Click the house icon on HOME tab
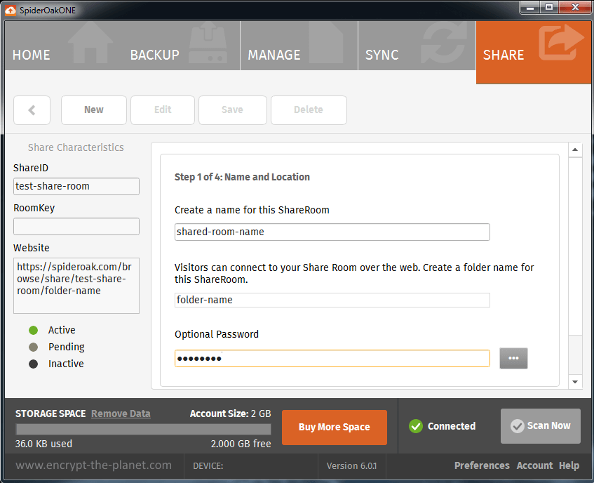The width and height of the screenshot is (594, 483). (90, 42)
